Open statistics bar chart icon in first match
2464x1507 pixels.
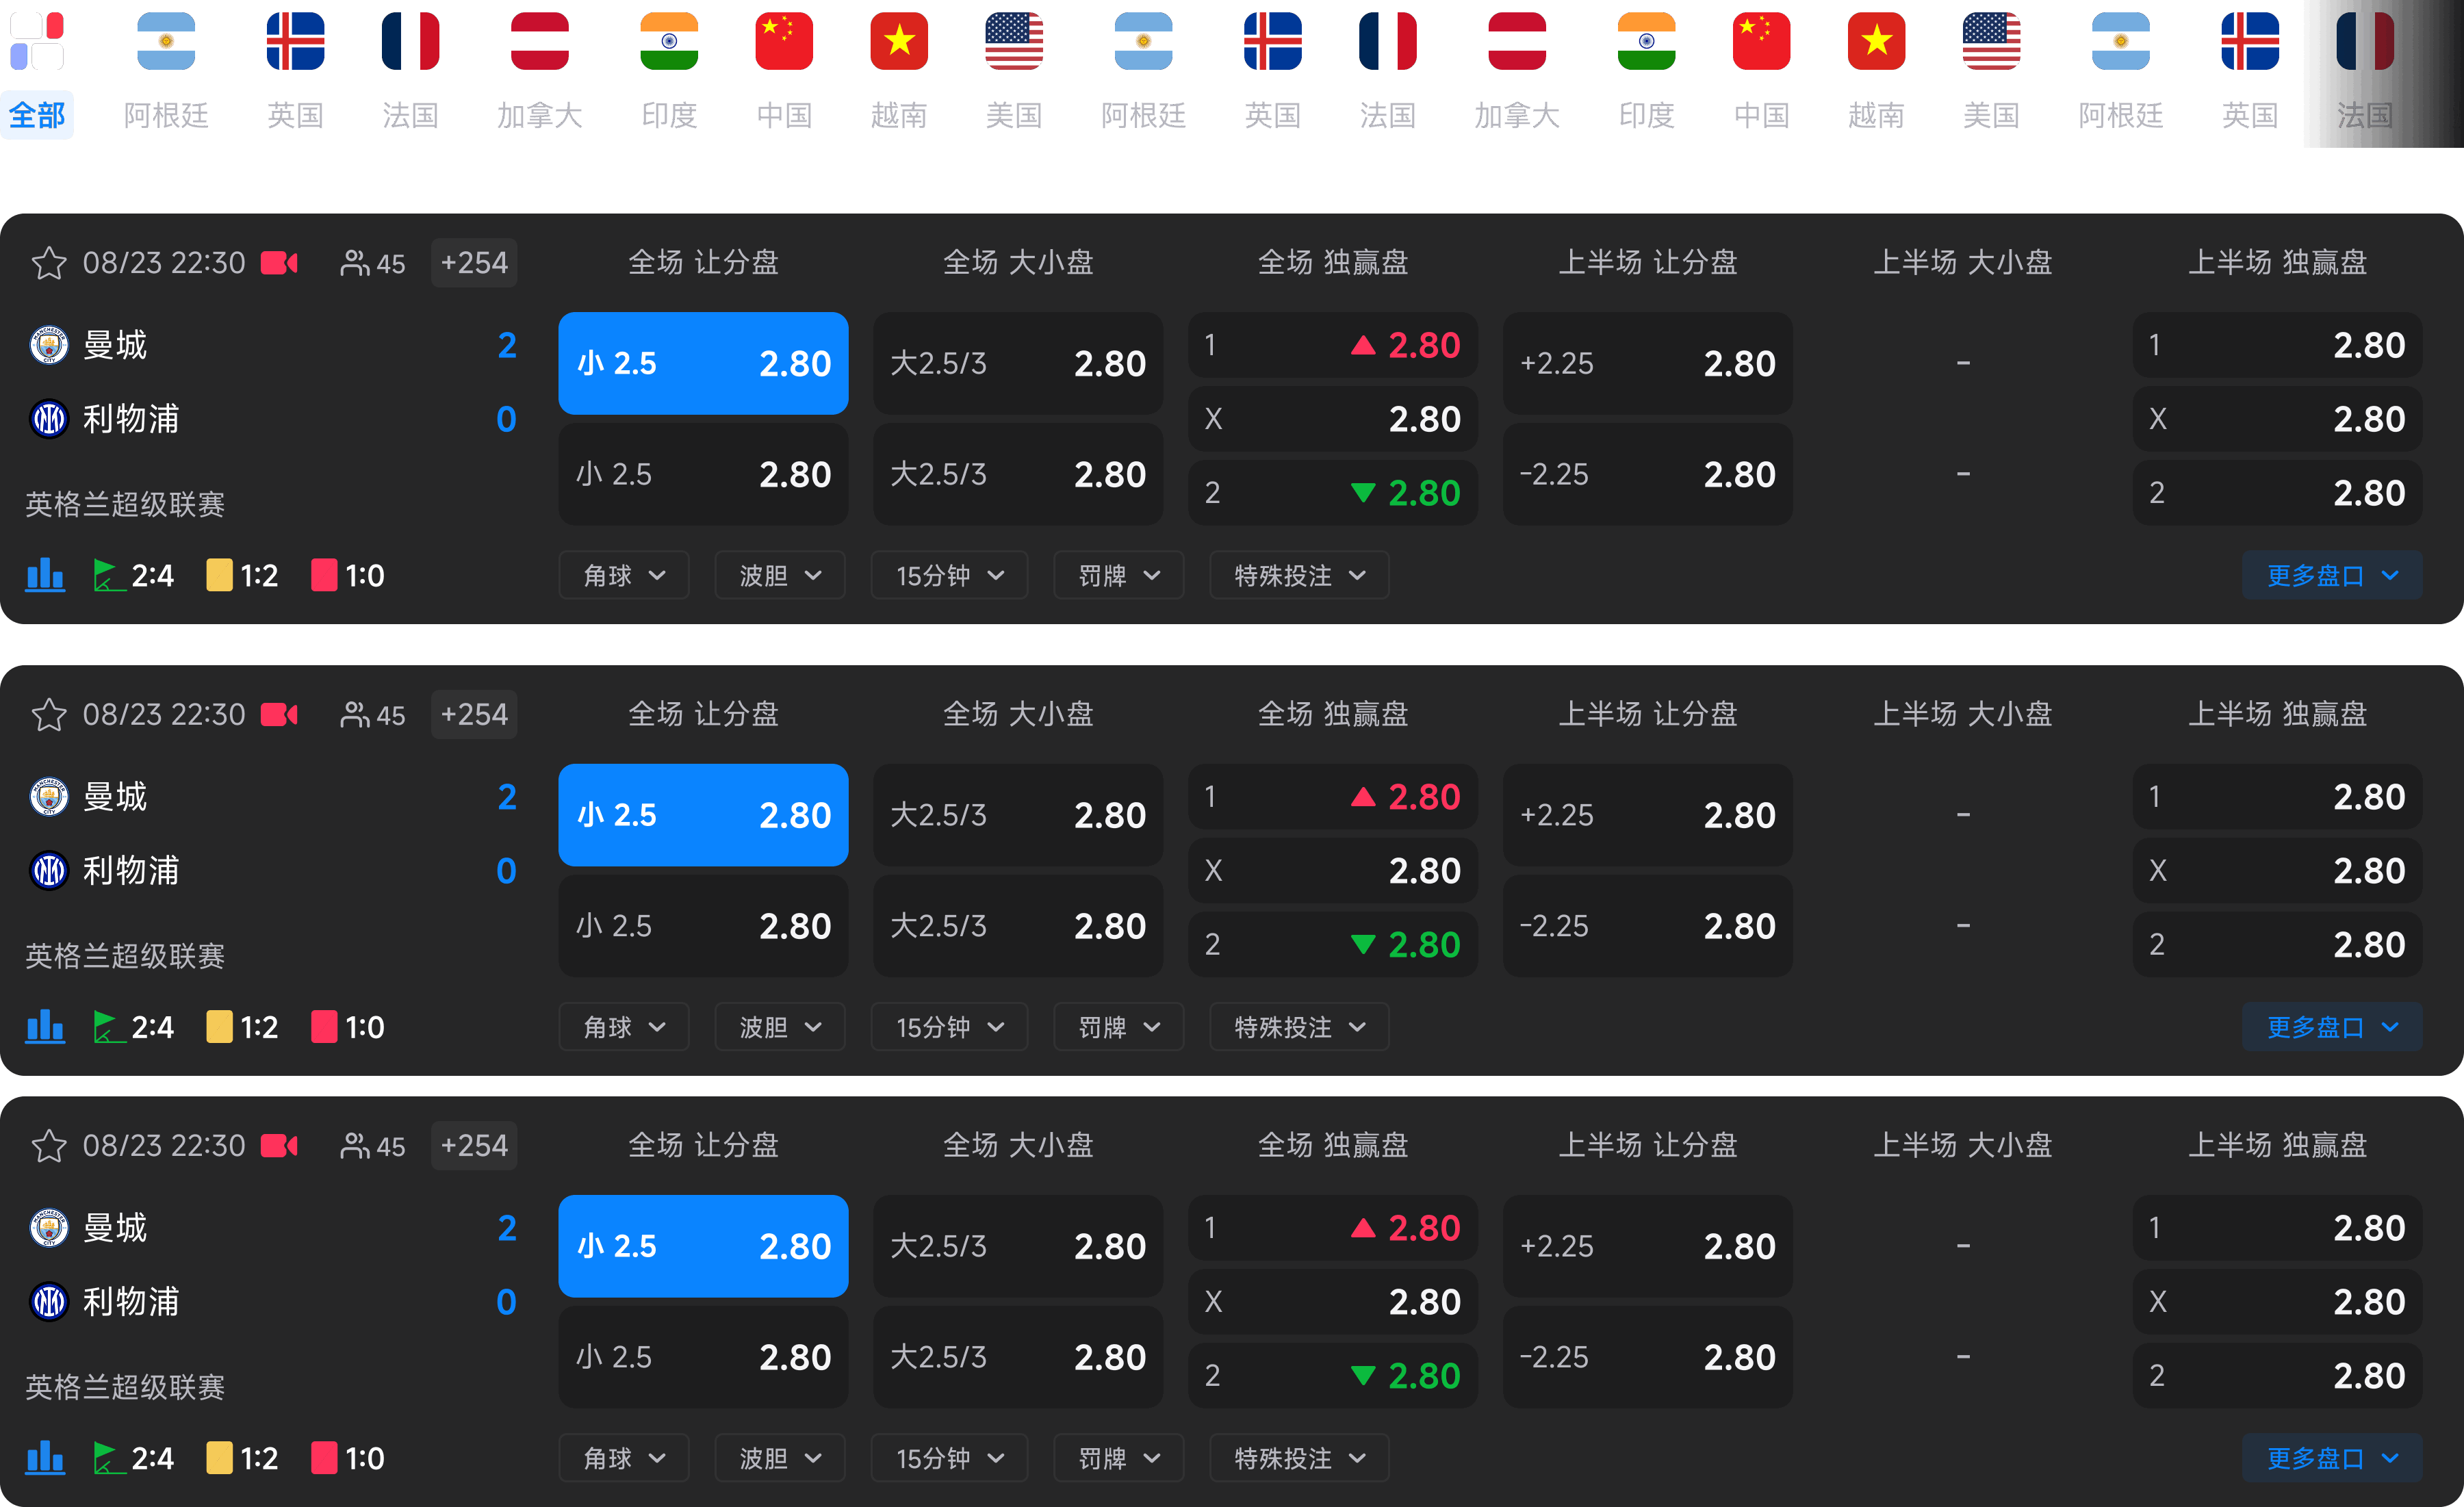(45, 575)
